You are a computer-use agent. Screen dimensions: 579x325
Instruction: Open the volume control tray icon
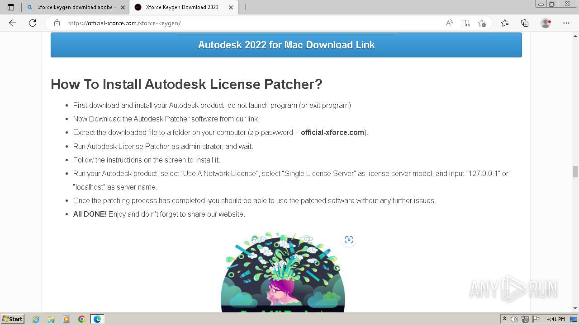coord(514,319)
